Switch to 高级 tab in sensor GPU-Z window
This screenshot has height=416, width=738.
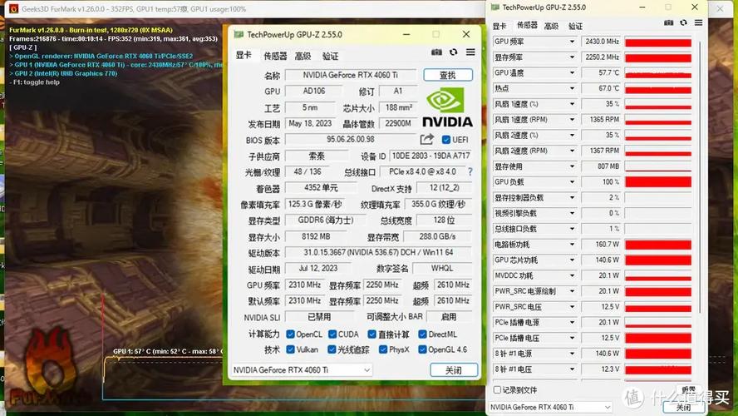coord(551,26)
